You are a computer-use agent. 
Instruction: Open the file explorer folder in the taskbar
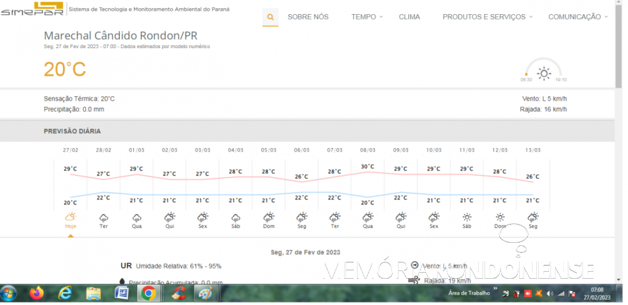tap(93, 293)
